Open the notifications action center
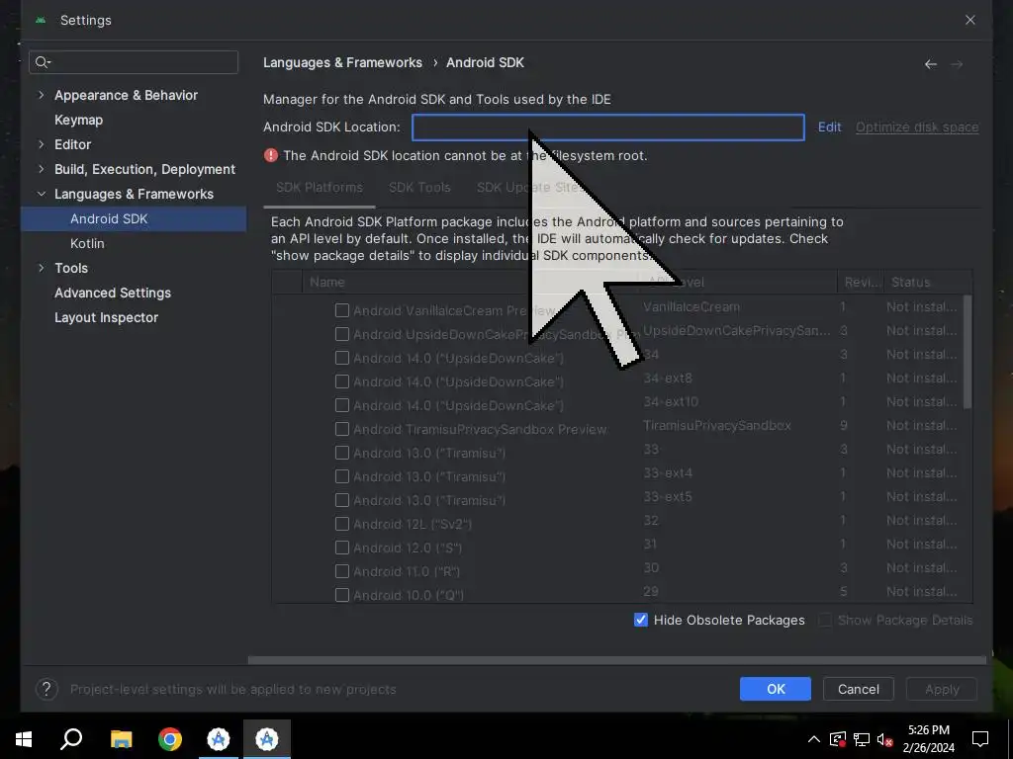Screen dimensions: 1013x759 click(980, 739)
